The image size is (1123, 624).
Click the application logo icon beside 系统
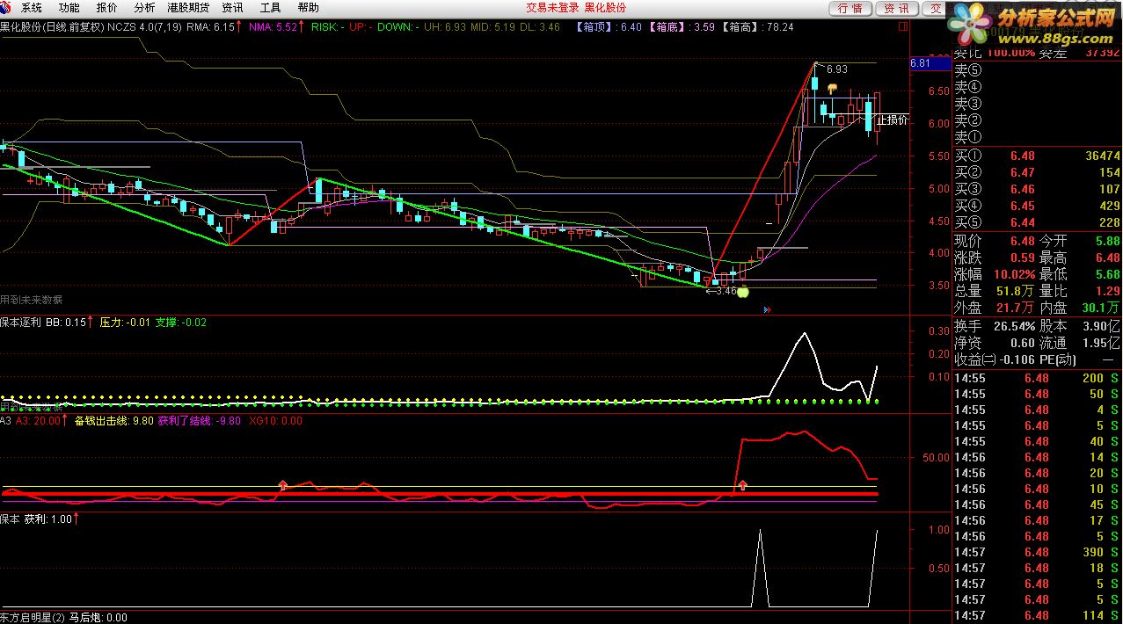(x=6, y=7)
